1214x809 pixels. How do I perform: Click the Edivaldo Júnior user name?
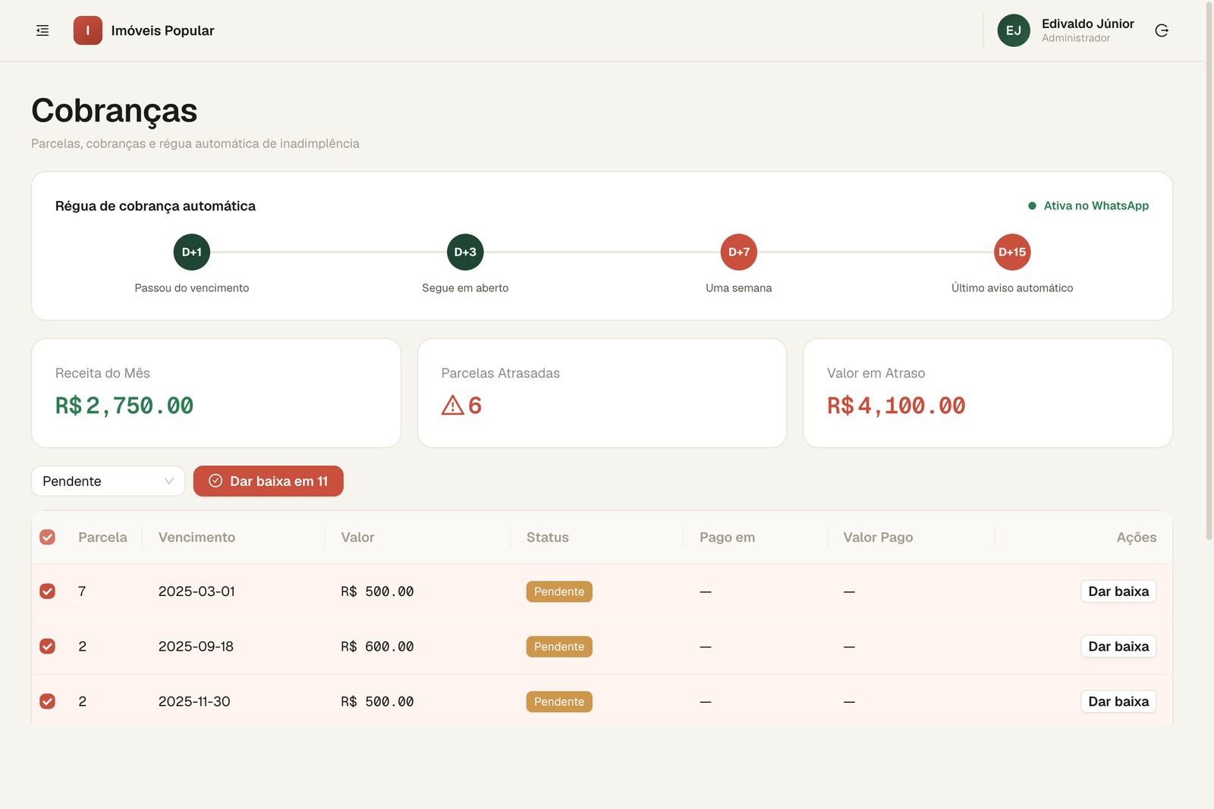coord(1087,24)
